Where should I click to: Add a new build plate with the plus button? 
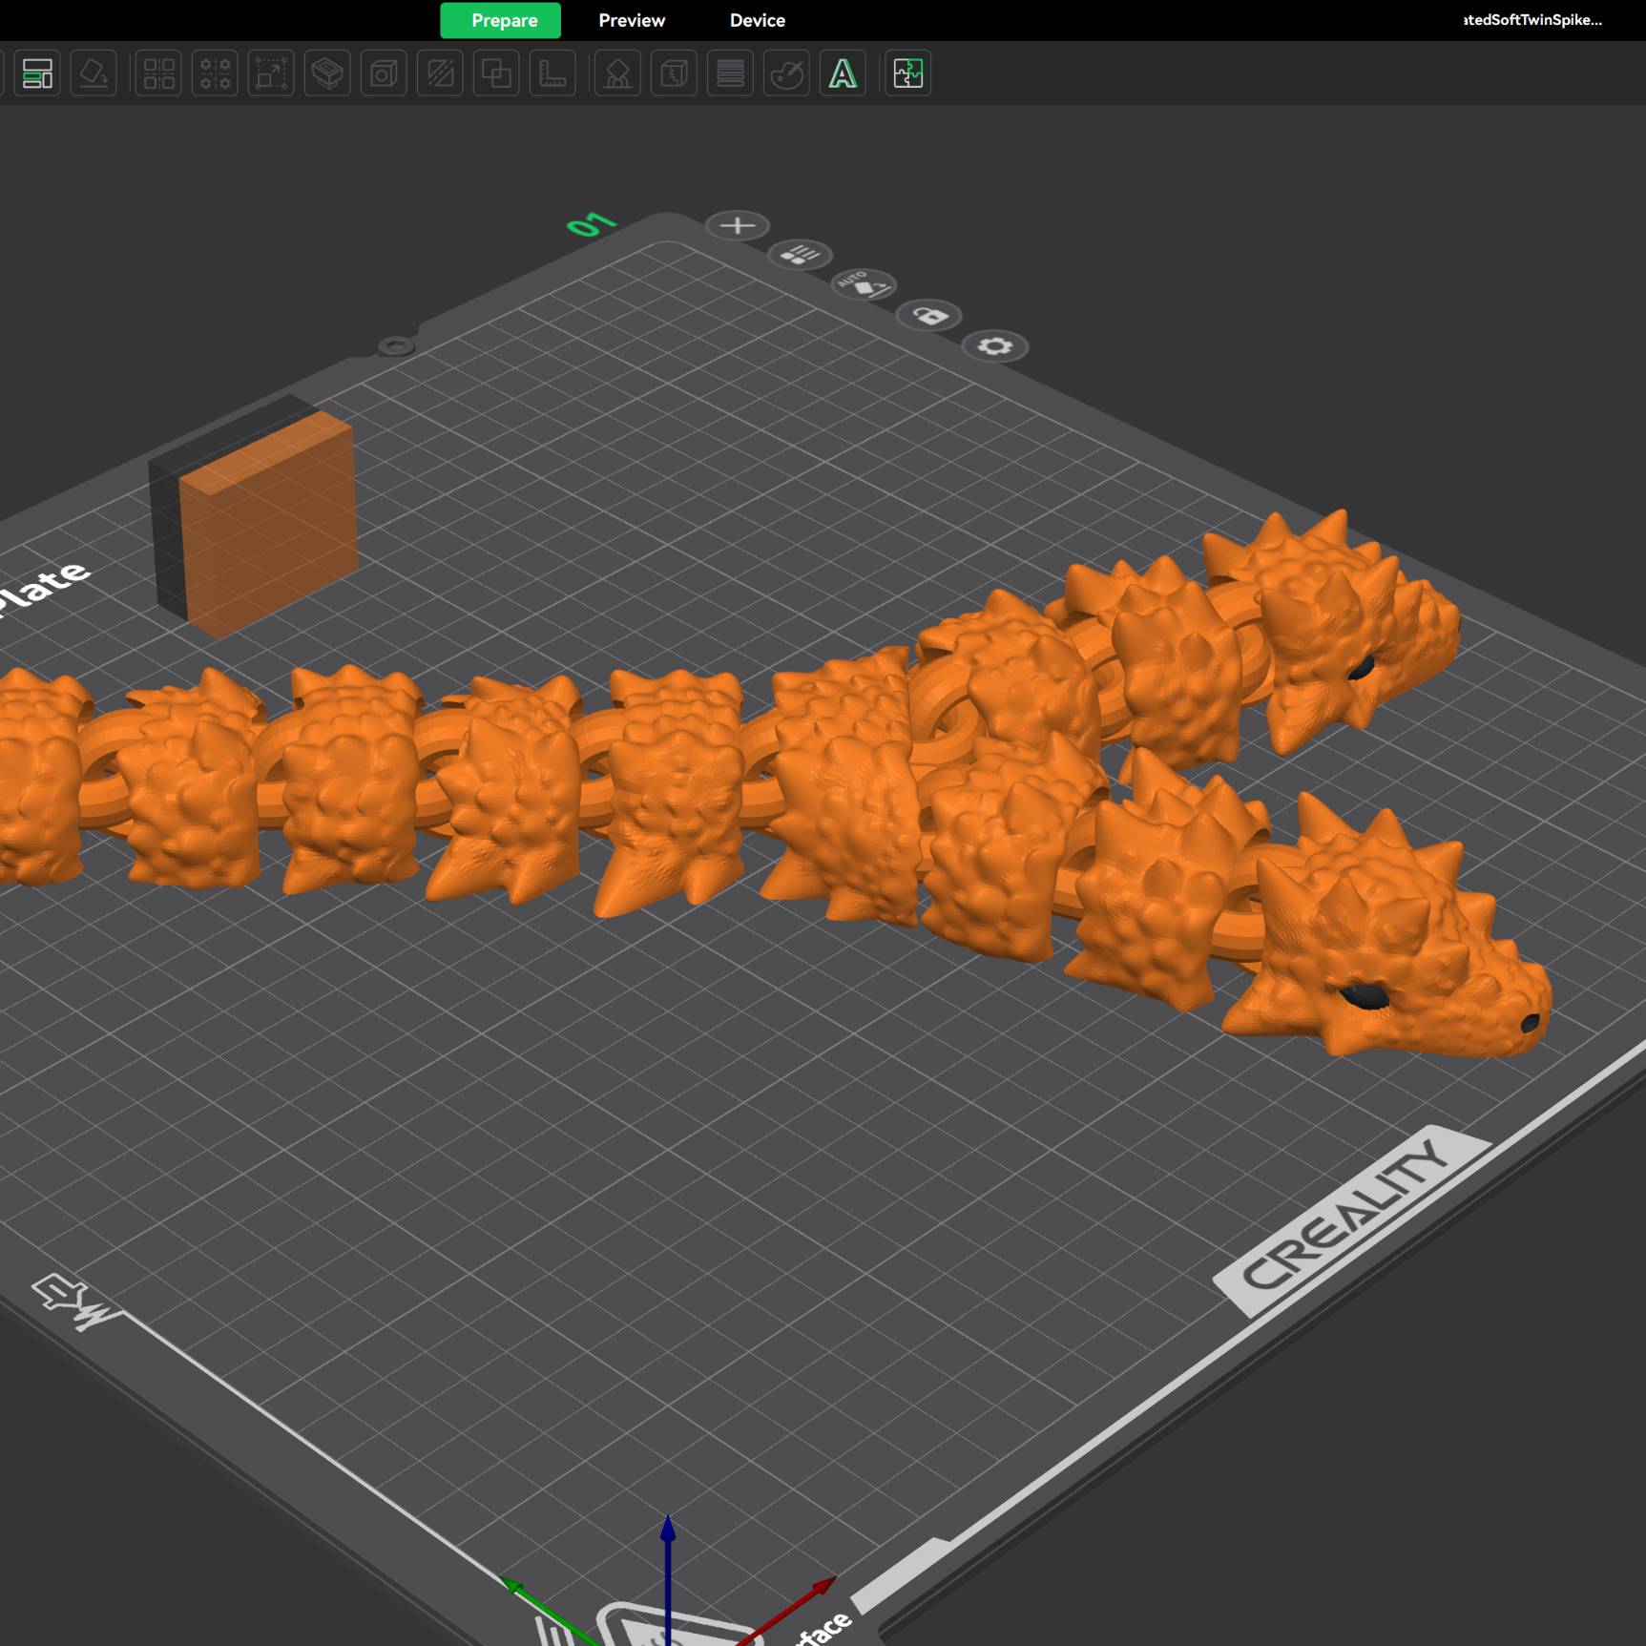point(740,226)
